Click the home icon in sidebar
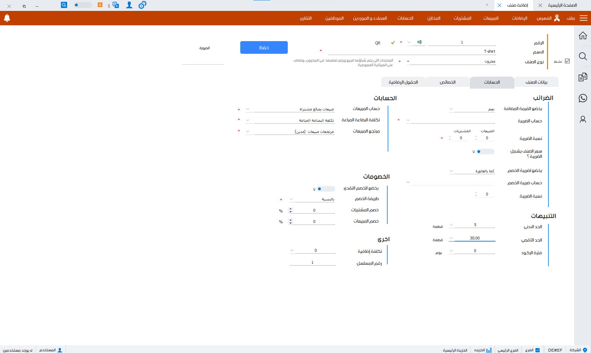This screenshot has height=353, width=591. [583, 36]
